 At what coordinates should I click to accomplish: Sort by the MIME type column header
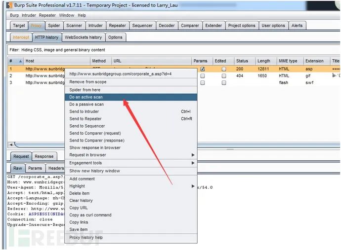tap(290, 61)
